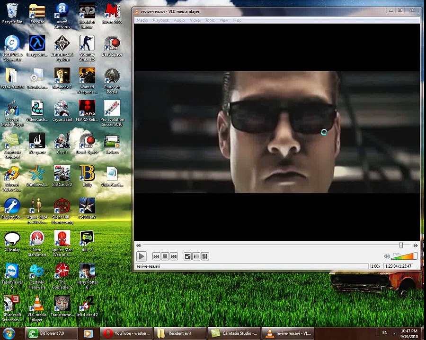426x340 pixels.
Task: Toggle VLC fullscreen video button
Action: click(x=187, y=256)
